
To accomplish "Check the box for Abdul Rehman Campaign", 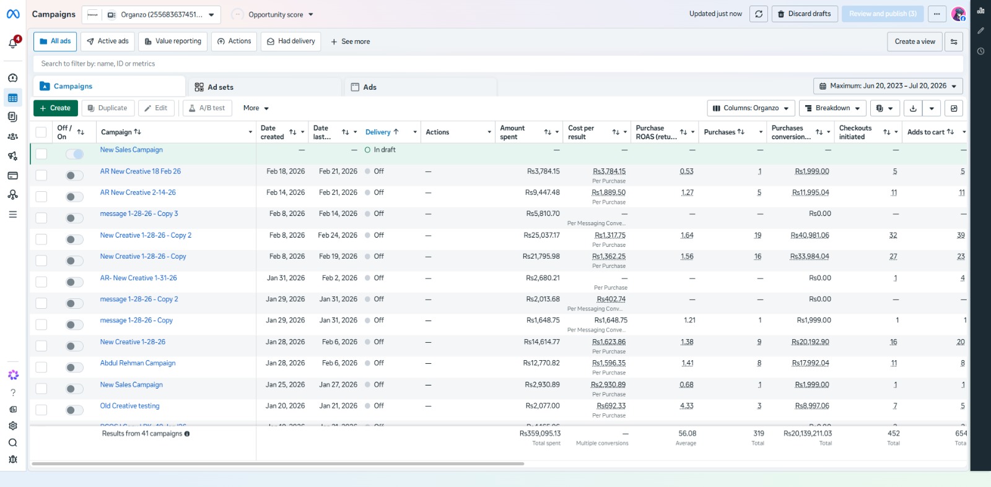I will pos(41,368).
